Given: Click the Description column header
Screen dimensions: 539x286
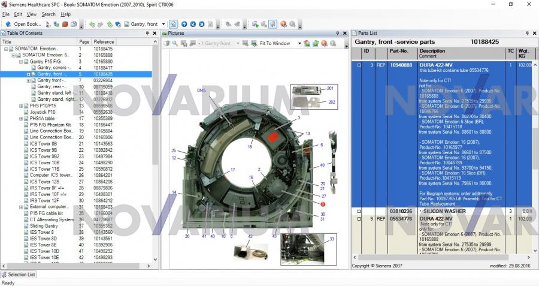Looking at the screenshot, I should point(432,51).
